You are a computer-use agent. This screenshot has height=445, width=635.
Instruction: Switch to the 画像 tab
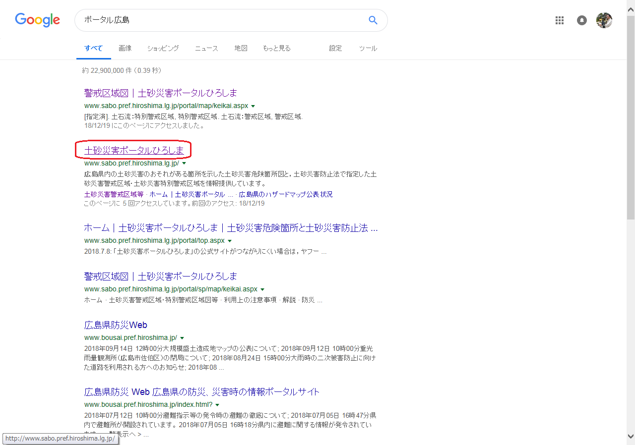click(125, 48)
